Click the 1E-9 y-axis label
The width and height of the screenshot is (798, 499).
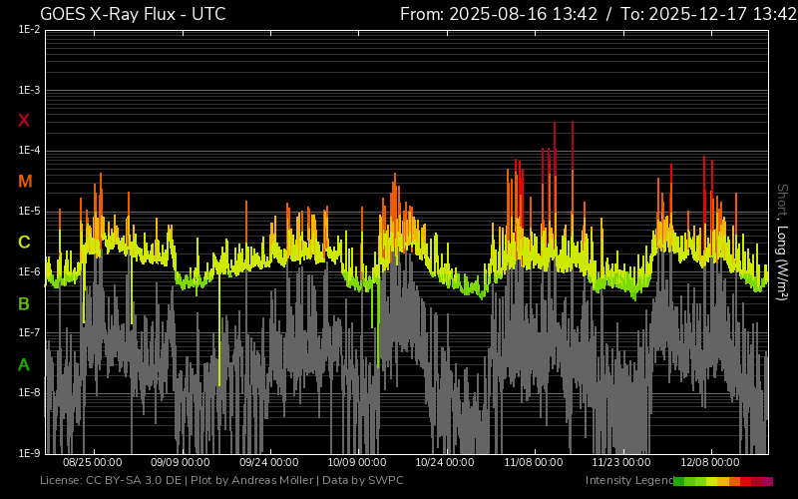(x=29, y=453)
